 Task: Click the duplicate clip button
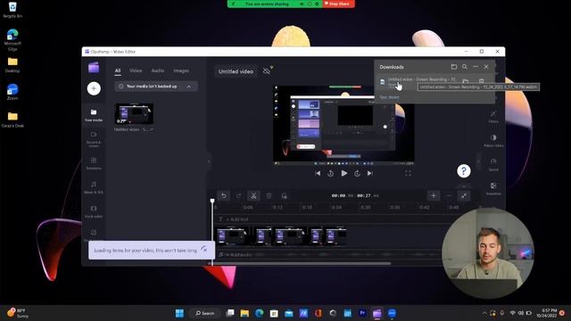284,196
